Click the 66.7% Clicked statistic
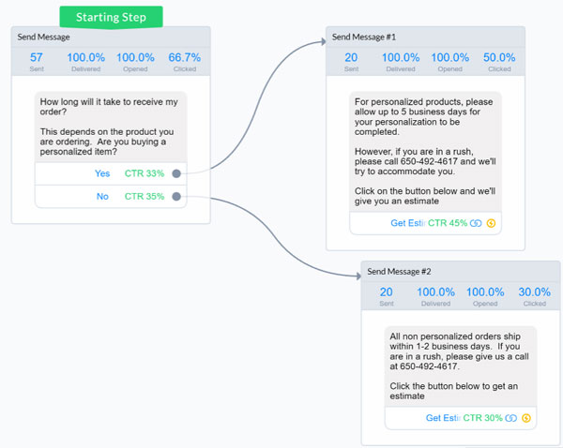 (185, 61)
